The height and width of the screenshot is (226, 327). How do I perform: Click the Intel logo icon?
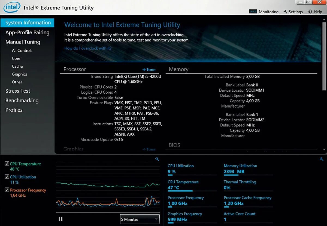[12, 7]
